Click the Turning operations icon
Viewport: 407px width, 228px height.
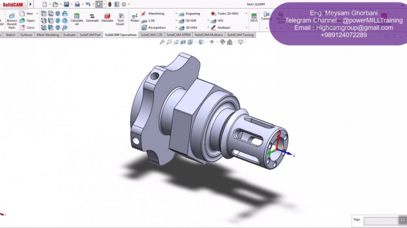tap(266, 16)
